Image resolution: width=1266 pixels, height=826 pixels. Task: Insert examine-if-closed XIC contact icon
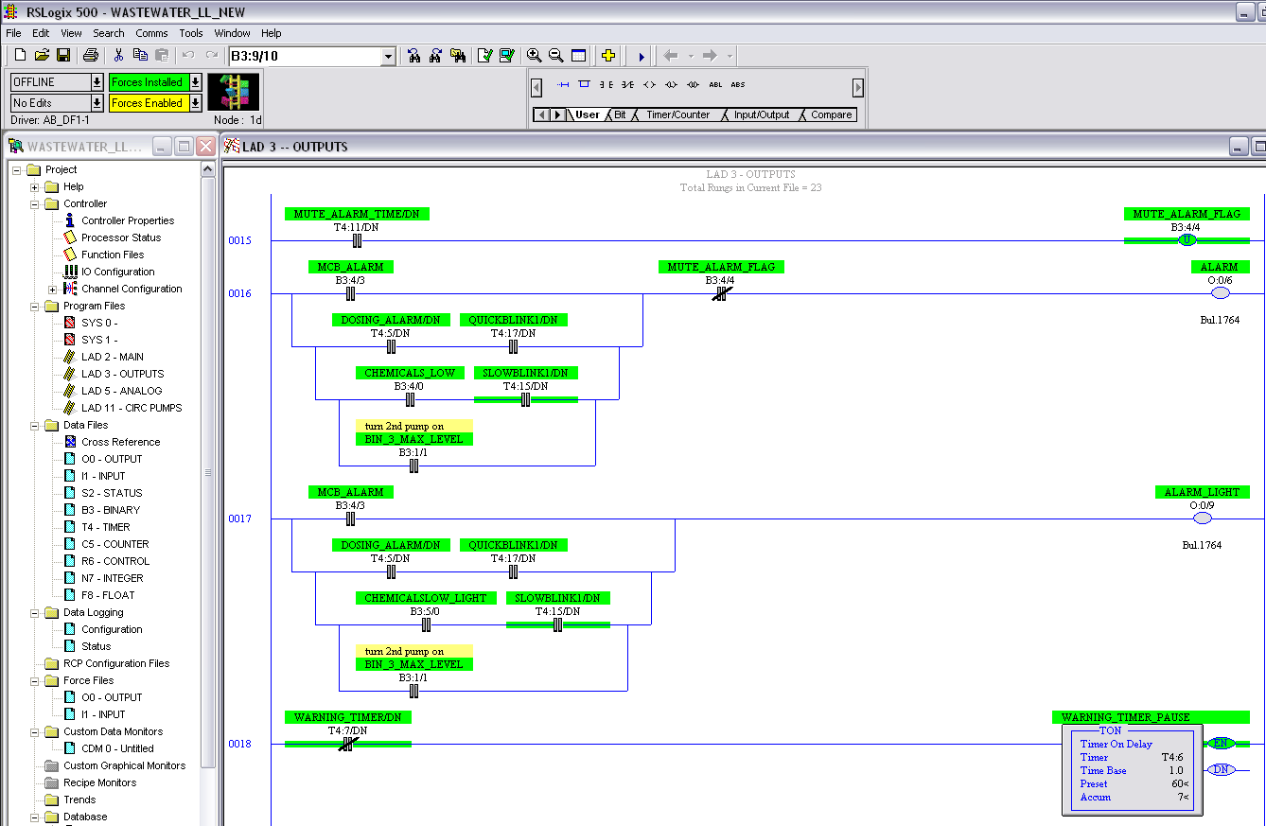tap(606, 85)
